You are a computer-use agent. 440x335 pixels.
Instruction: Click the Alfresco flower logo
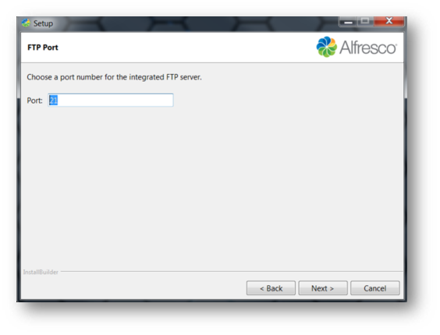click(326, 47)
